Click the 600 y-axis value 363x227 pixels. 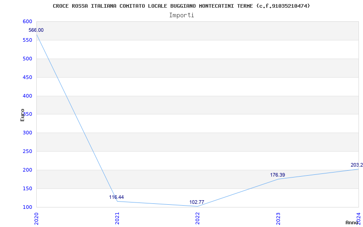[27, 21]
